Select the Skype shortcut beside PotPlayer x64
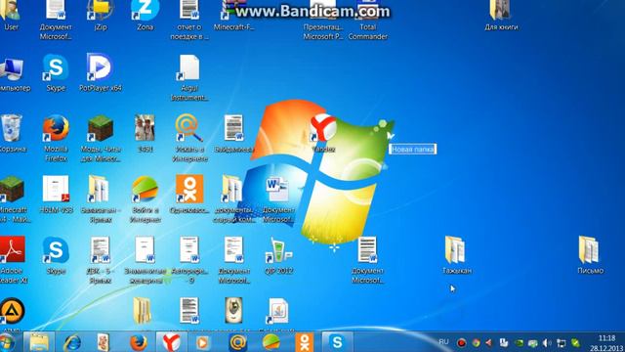This screenshot has width=625, height=352. coord(56,72)
